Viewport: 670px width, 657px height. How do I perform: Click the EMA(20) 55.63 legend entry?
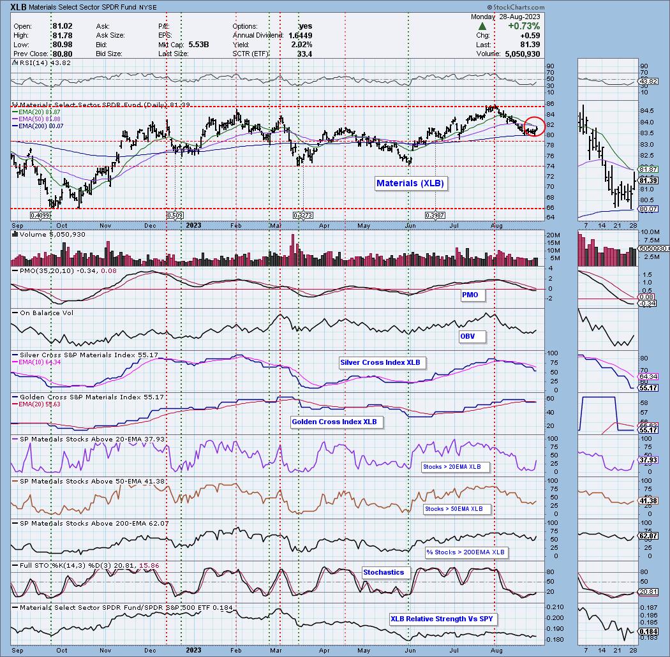pos(37,404)
